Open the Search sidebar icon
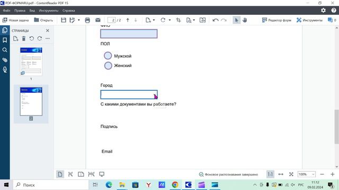339x190 pixels. pyautogui.click(x=5, y=50)
